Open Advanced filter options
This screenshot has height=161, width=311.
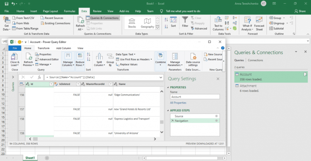click(199, 28)
